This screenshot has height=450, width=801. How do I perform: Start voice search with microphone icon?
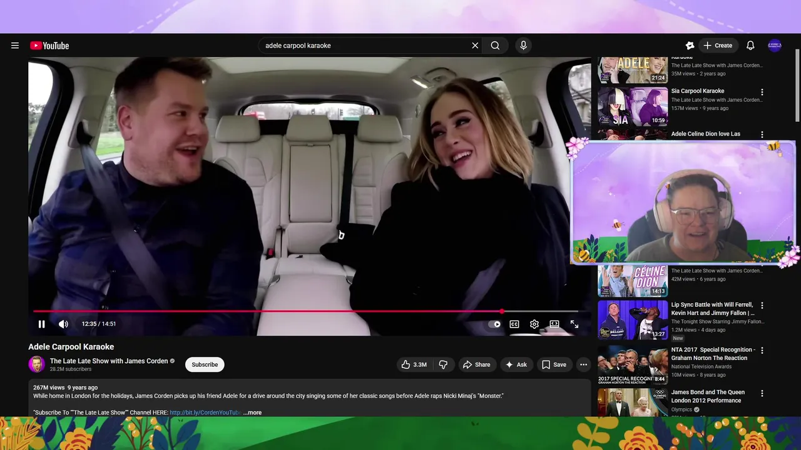[x=524, y=46]
